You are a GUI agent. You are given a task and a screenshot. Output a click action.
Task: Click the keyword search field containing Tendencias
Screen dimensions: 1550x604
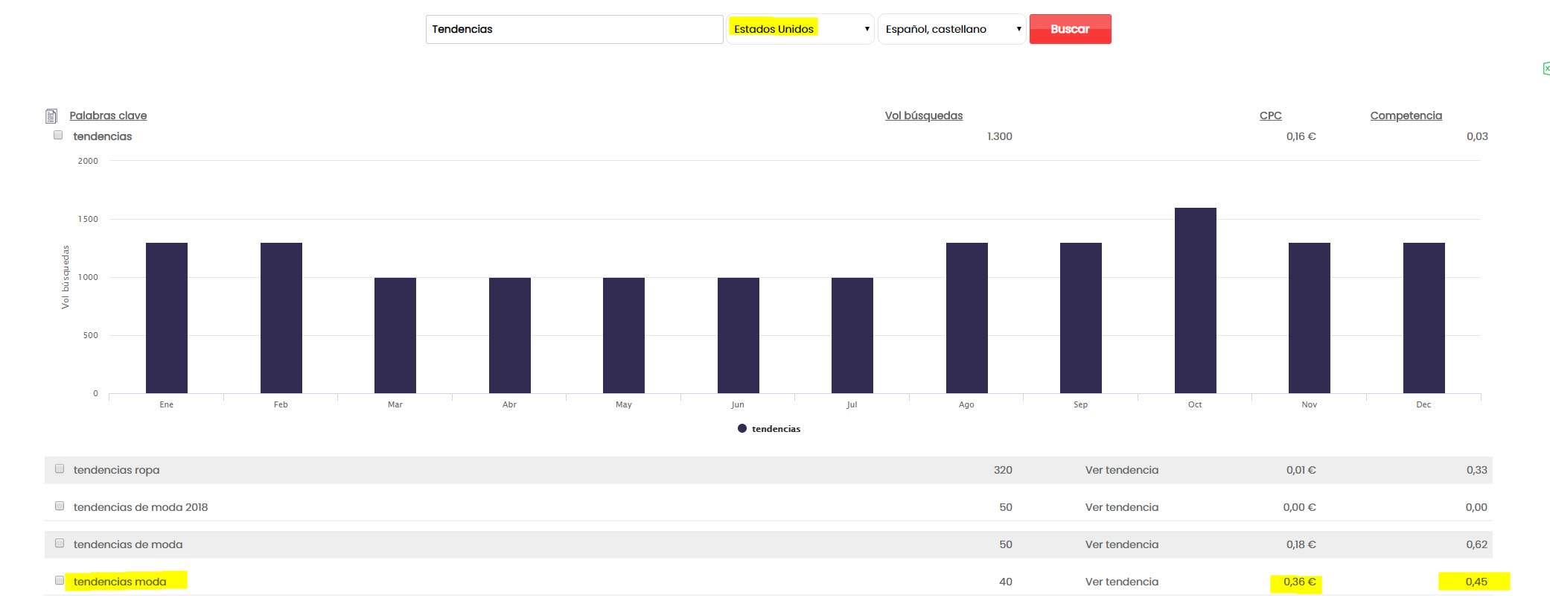click(574, 29)
